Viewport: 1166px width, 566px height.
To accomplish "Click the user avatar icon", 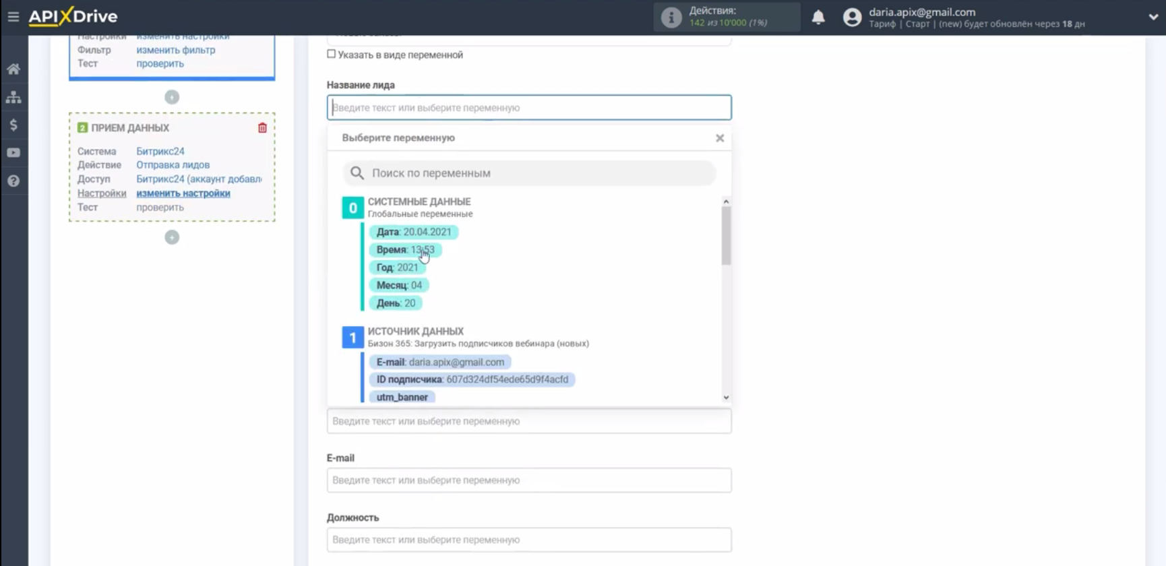I will (853, 17).
